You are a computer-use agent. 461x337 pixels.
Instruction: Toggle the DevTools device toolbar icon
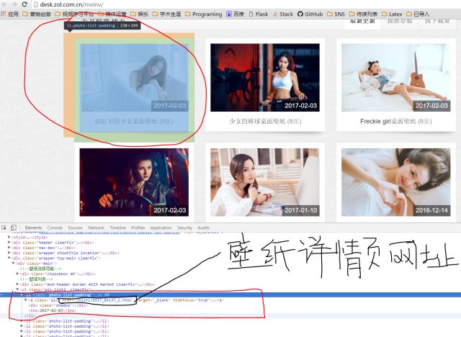pos(14,228)
